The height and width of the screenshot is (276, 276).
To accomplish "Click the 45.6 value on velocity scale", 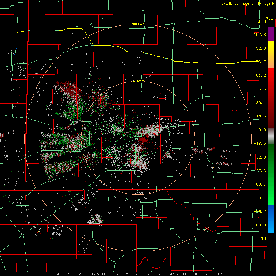I will (261, 89).
